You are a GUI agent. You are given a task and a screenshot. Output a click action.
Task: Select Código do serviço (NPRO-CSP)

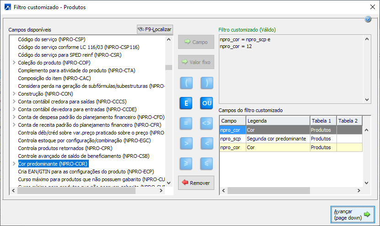52,39
